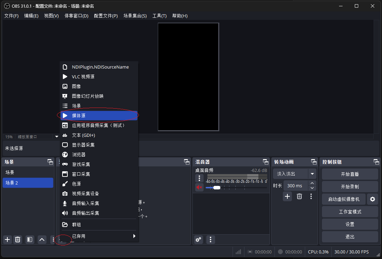This screenshot has height=259, width=382.
Task: Mute 桌面音频 with the speaker icon
Action: 199,187
